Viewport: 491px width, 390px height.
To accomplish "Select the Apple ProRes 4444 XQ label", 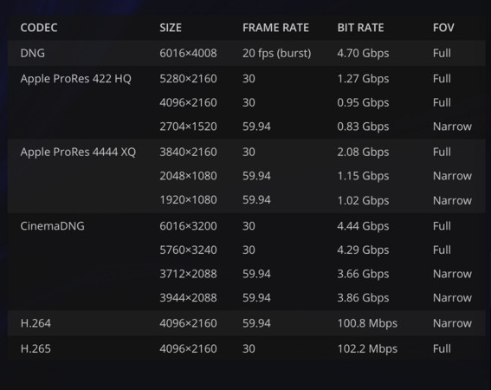I will click(78, 152).
